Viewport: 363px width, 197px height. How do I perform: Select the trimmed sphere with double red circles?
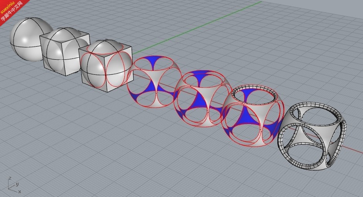pos(203,99)
